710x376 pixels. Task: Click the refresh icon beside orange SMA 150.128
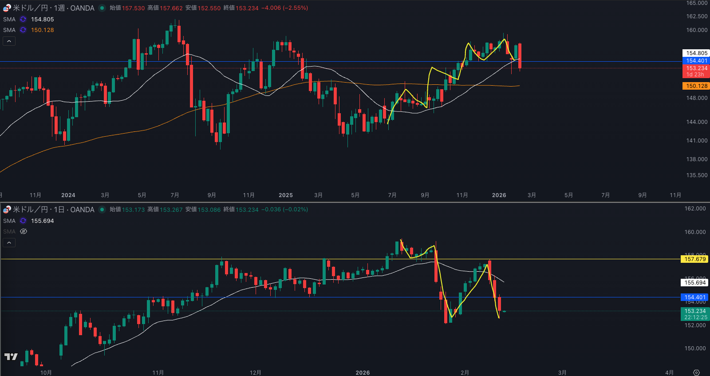23,30
